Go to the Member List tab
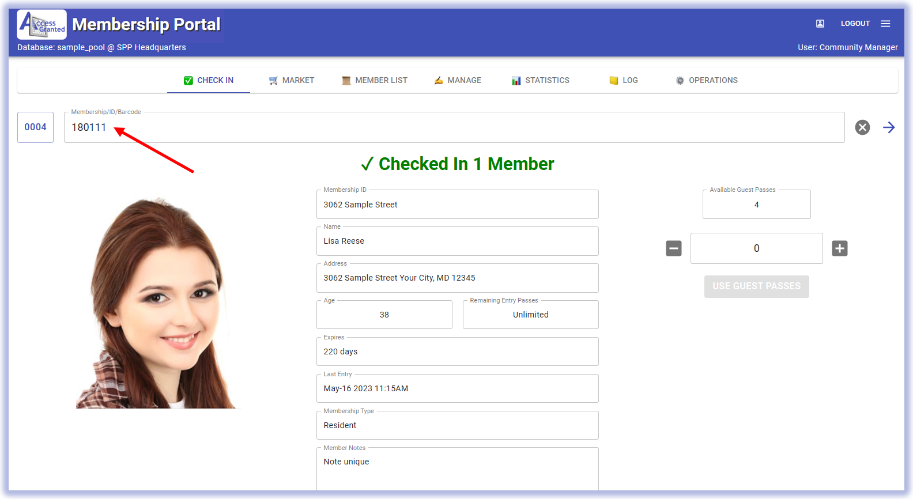The height and width of the screenshot is (499, 913). pos(375,81)
